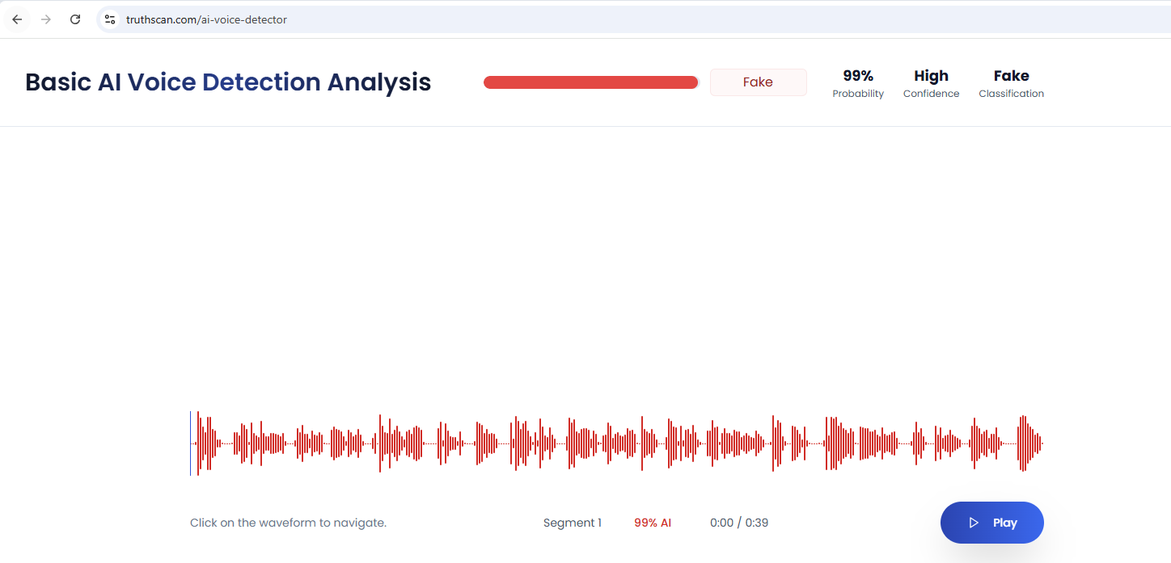Image resolution: width=1171 pixels, height=563 pixels.
Task: Click the 0:00 / 0:39 time counter
Action: (739, 523)
